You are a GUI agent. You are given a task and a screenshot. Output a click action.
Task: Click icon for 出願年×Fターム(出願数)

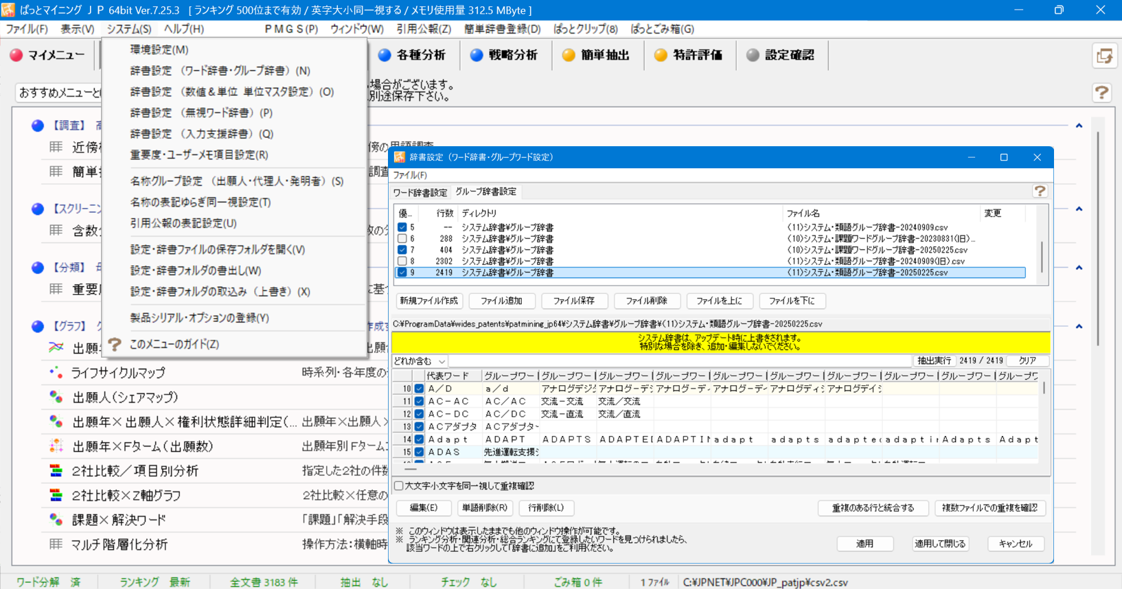[x=56, y=446]
